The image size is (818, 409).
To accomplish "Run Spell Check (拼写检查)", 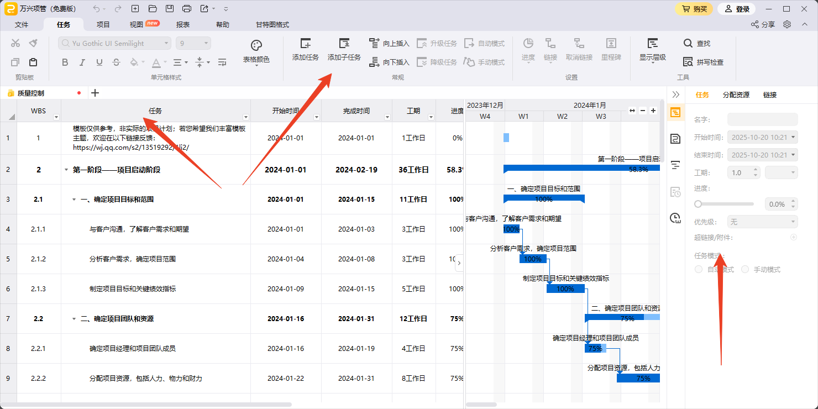I will pyautogui.click(x=703, y=62).
